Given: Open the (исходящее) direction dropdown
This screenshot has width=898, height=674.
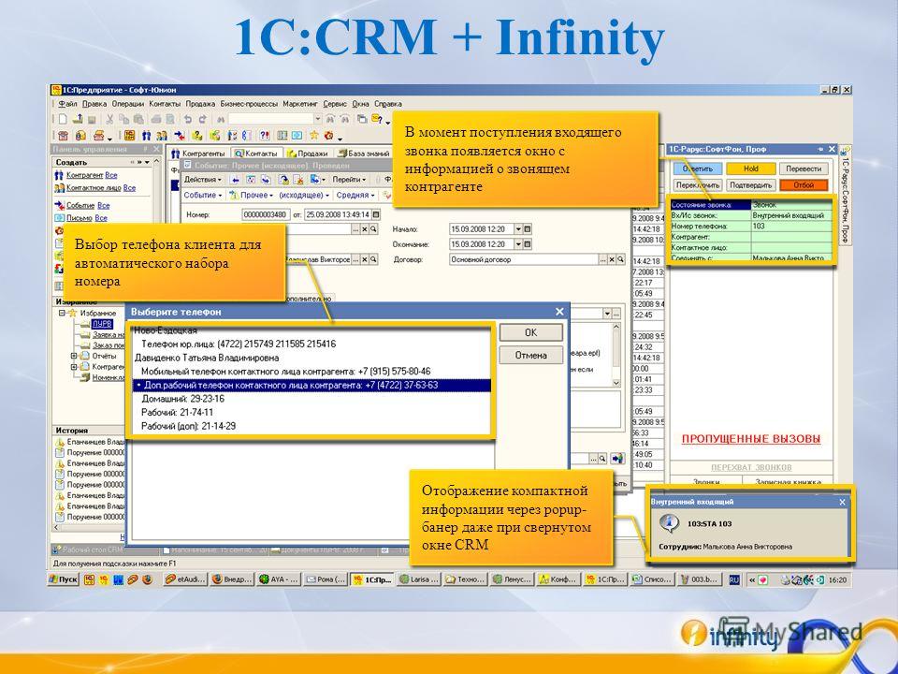Looking at the screenshot, I should (304, 195).
